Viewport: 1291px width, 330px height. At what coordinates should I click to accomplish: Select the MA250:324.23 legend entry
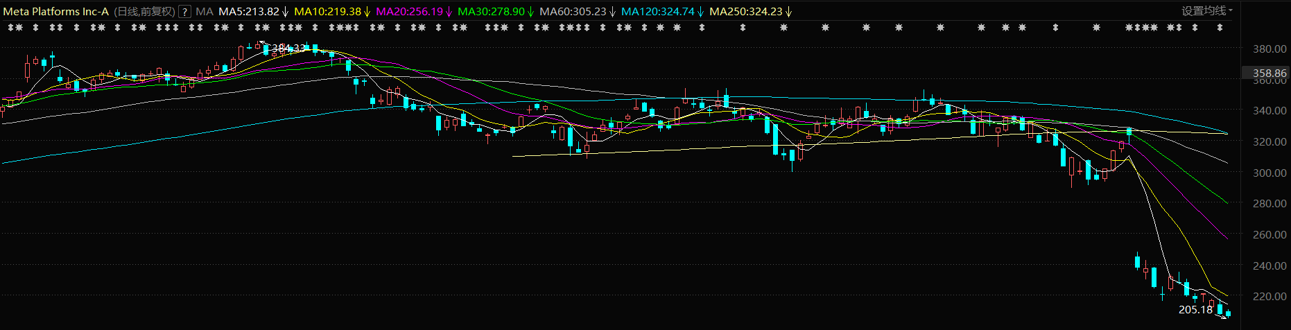750,11
